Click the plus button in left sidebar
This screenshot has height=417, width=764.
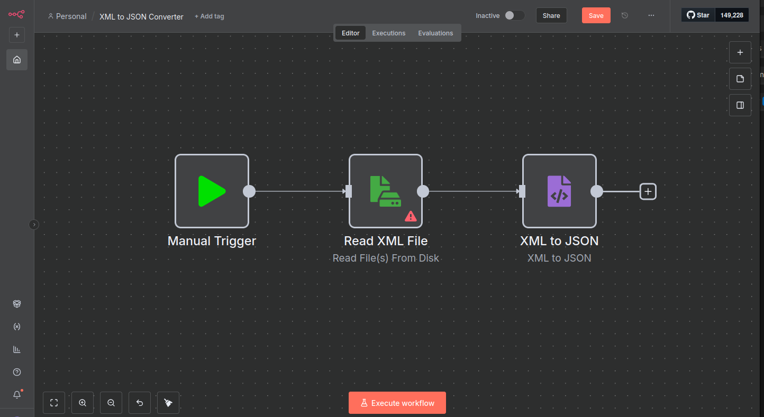17,35
